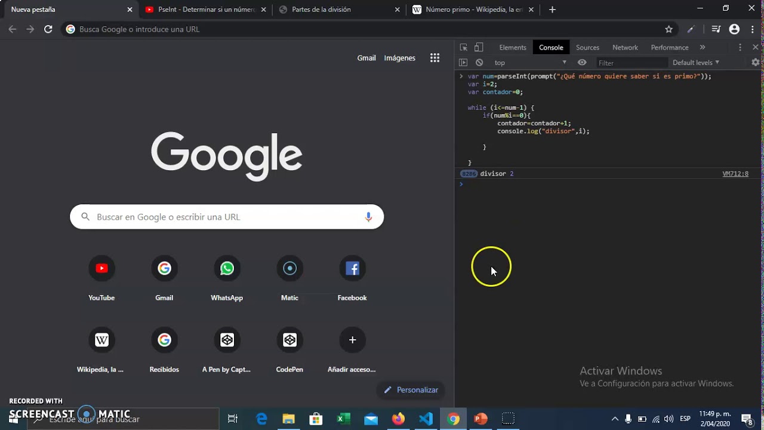This screenshot has height=430, width=764.
Task: Open the Imágenes link
Action: click(x=399, y=58)
